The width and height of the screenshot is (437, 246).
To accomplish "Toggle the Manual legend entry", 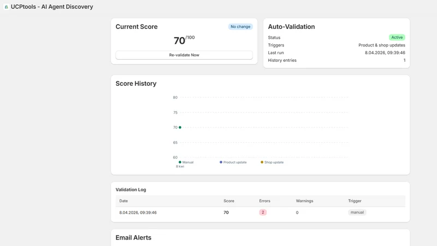I will coord(186,162).
